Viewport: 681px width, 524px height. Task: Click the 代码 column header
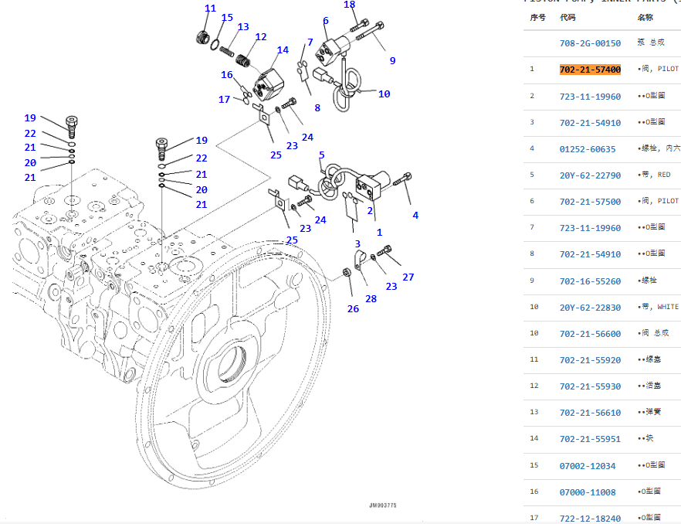(x=567, y=18)
